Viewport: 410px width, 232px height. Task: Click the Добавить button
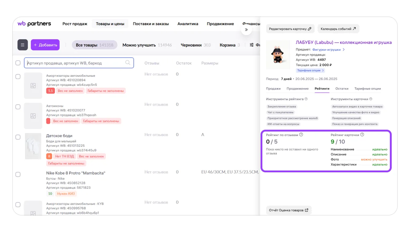pyautogui.click(x=45, y=45)
